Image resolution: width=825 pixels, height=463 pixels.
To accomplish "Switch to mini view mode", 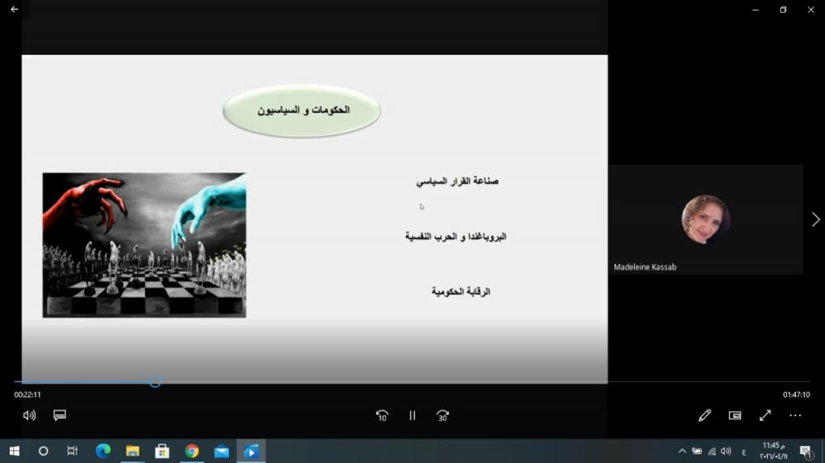I will tap(735, 415).
